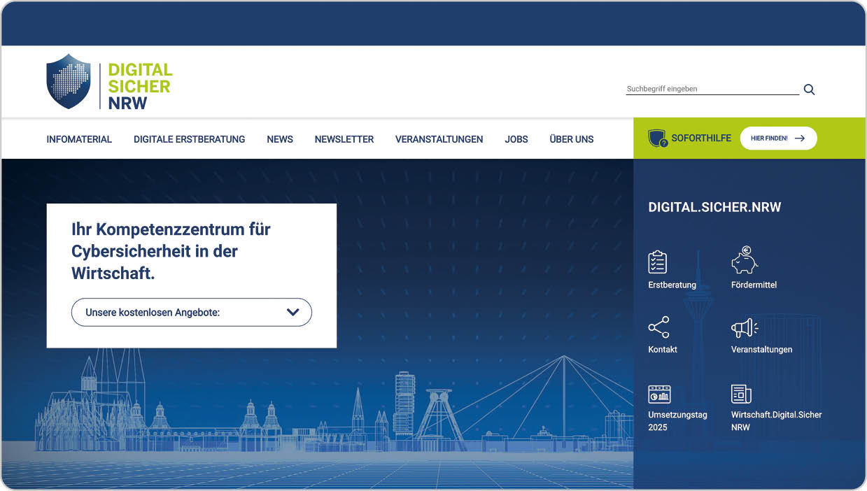
Task: Open the Über uns menu item
Action: (x=572, y=139)
